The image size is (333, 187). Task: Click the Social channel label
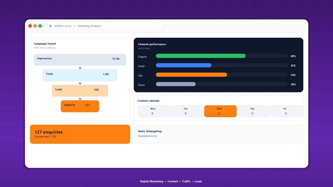click(x=141, y=66)
